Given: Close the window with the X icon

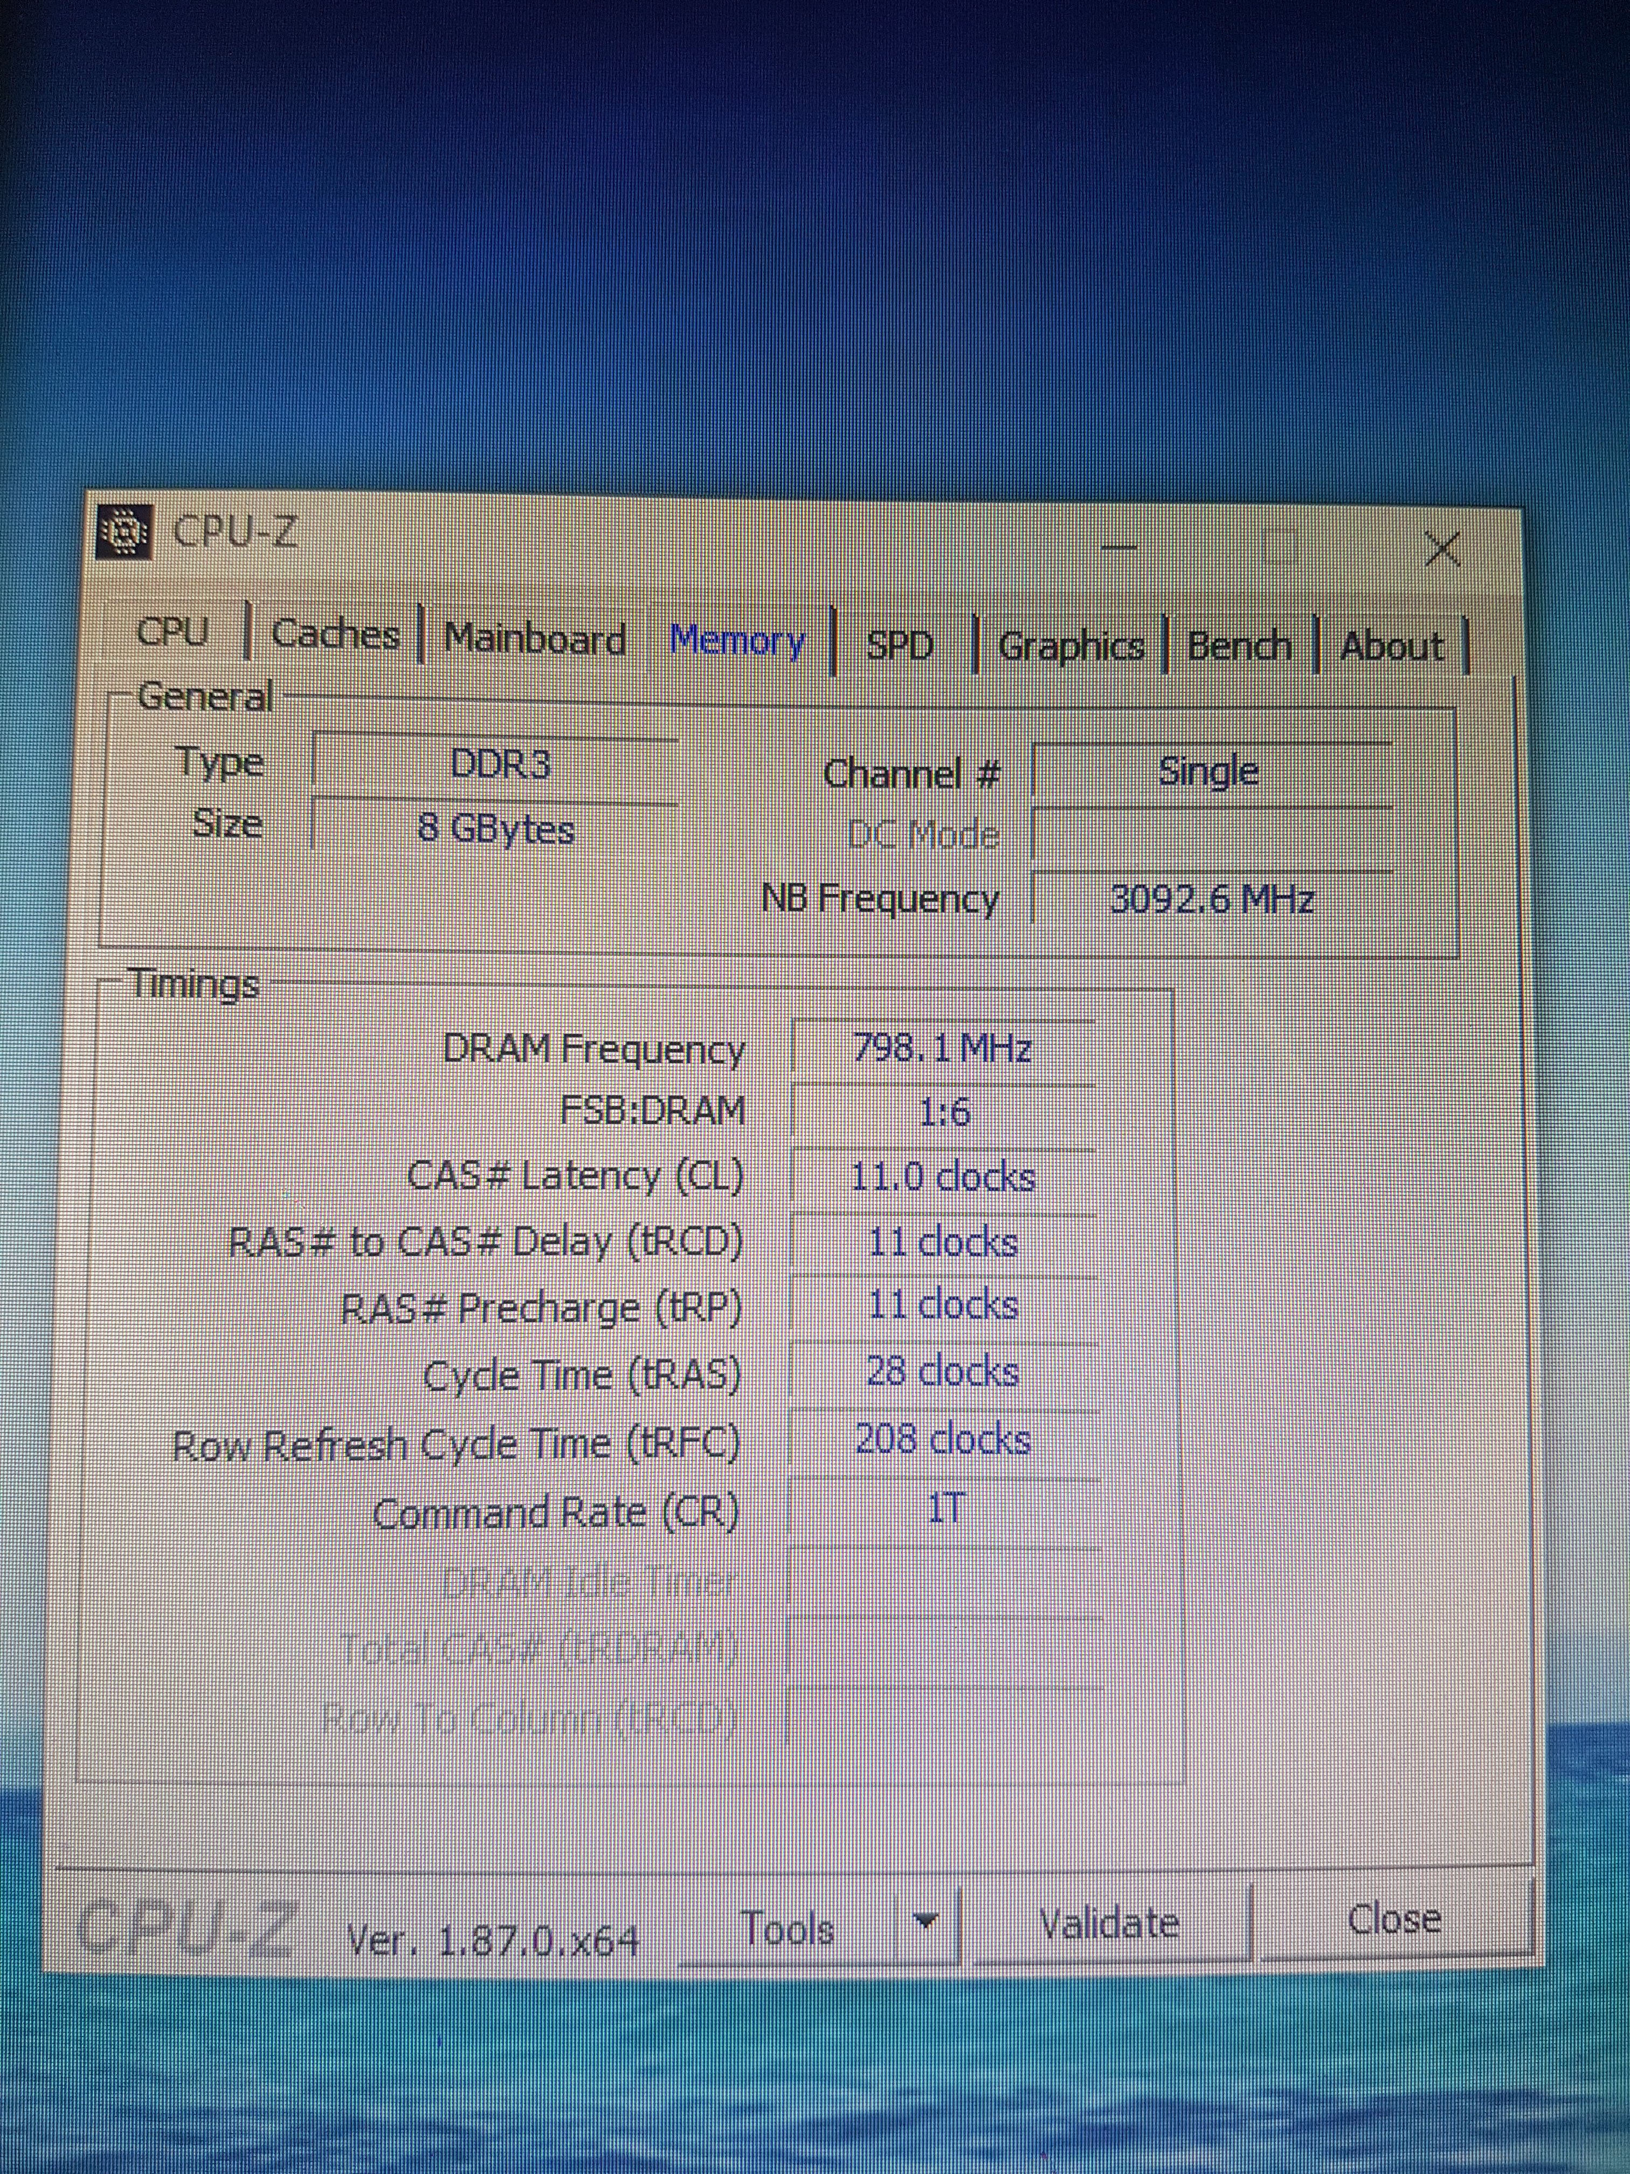Looking at the screenshot, I should coord(1441,548).
